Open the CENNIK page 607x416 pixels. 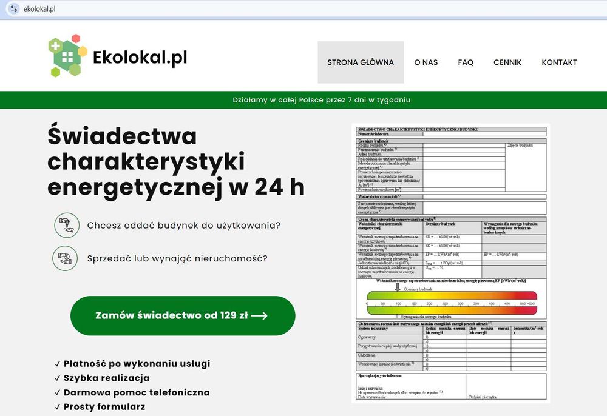507,62
